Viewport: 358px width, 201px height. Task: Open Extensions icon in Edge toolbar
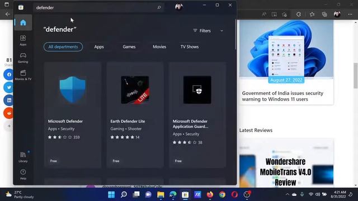coord(299,15)
